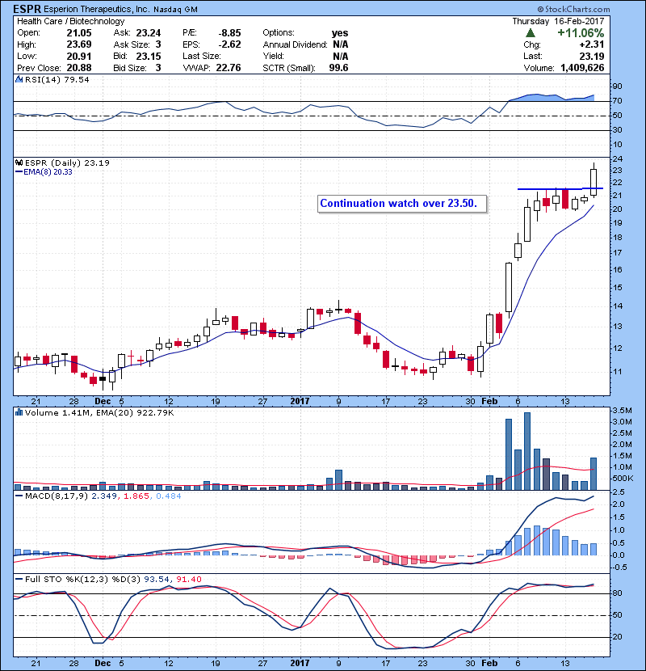Click the 3.5M label on the volume axis
646x671 pixels.
[622, 411]
